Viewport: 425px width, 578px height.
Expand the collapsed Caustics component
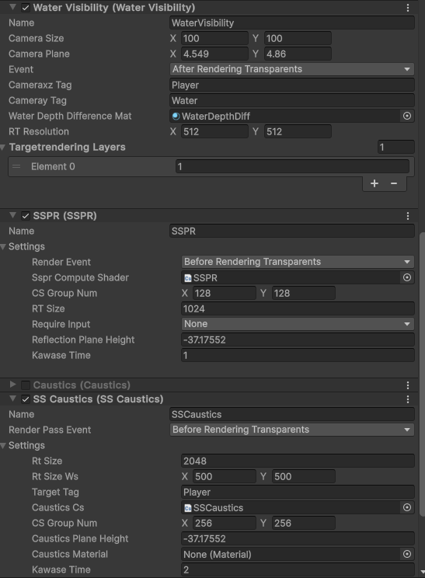click(13, 385)
